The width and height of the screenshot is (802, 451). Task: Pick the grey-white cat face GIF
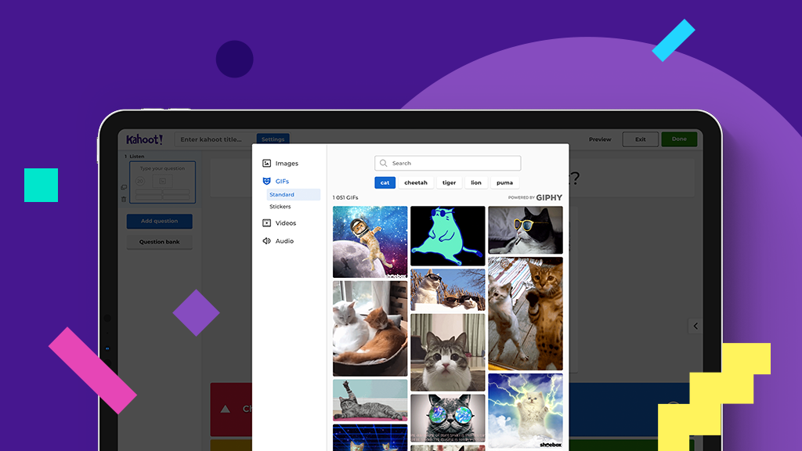[447, 352]
